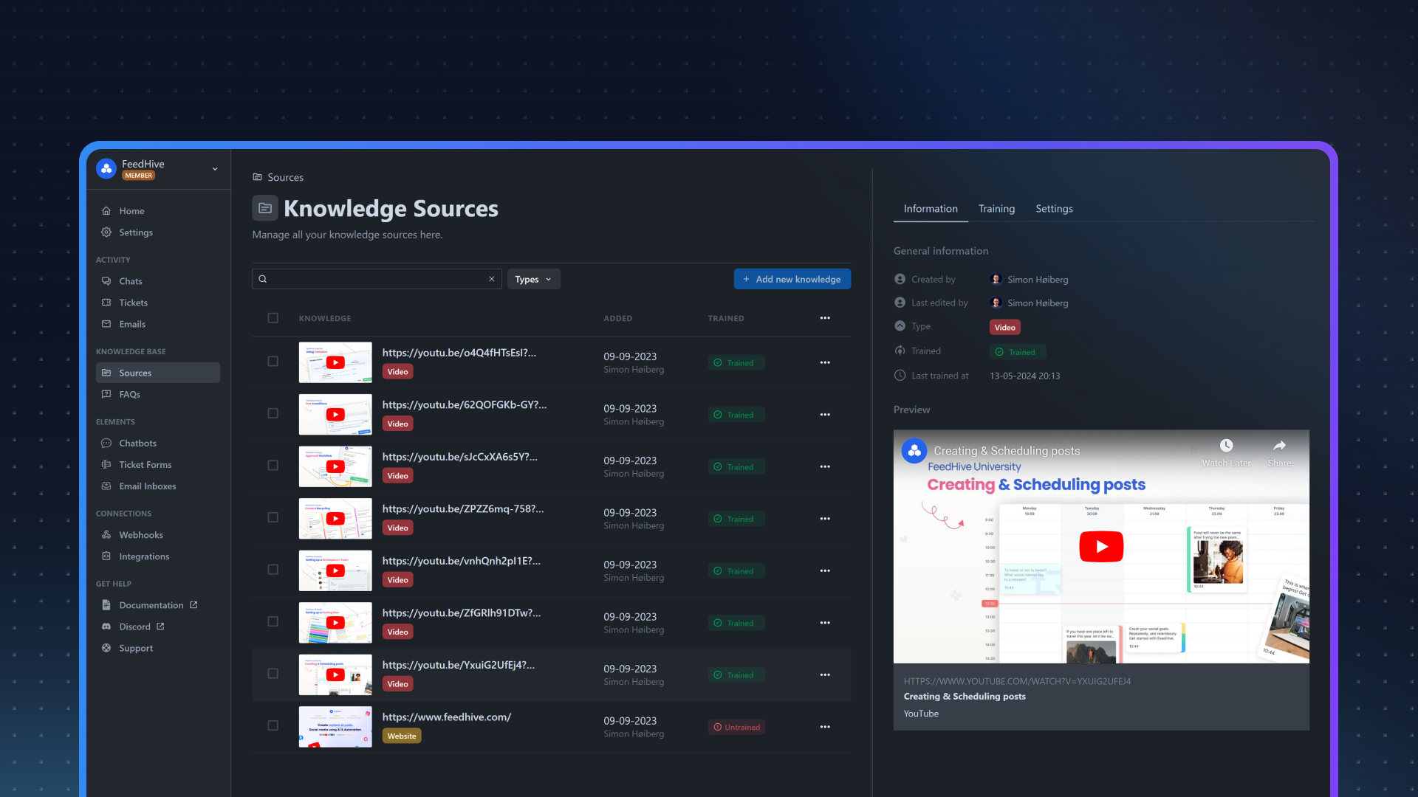Click the Website tag under feedhive.com

(x=402, y=736)
